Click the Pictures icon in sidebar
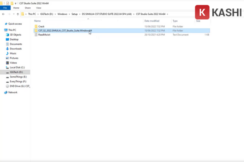 click(x=7, y=58)
